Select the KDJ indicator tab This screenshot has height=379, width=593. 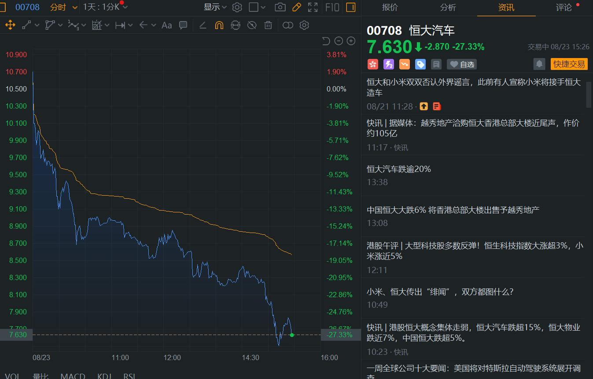coord(104,376)
